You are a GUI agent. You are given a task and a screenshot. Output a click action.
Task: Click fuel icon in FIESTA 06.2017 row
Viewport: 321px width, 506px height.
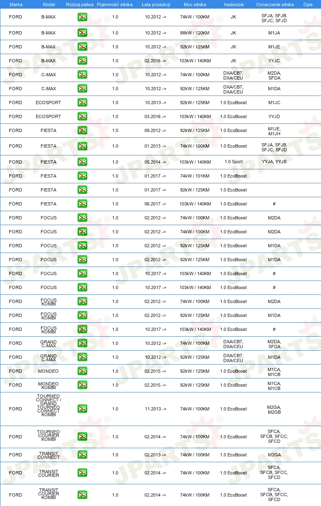tap(82, 204)
